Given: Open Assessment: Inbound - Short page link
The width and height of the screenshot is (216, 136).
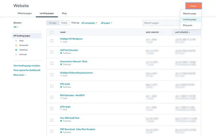Looking at the screenshot, I should pyautogui.click(x=74, y=61).
